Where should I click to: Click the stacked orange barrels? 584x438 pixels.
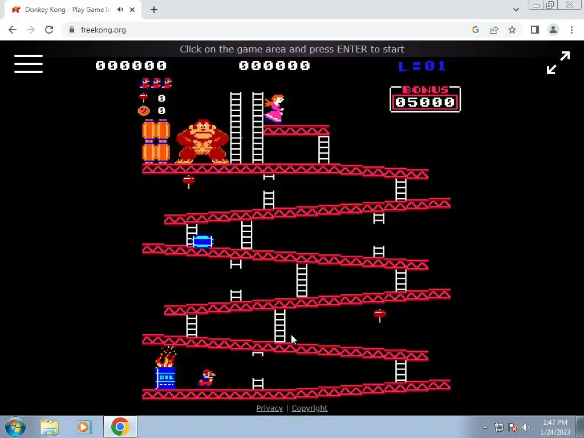point(156,141)
